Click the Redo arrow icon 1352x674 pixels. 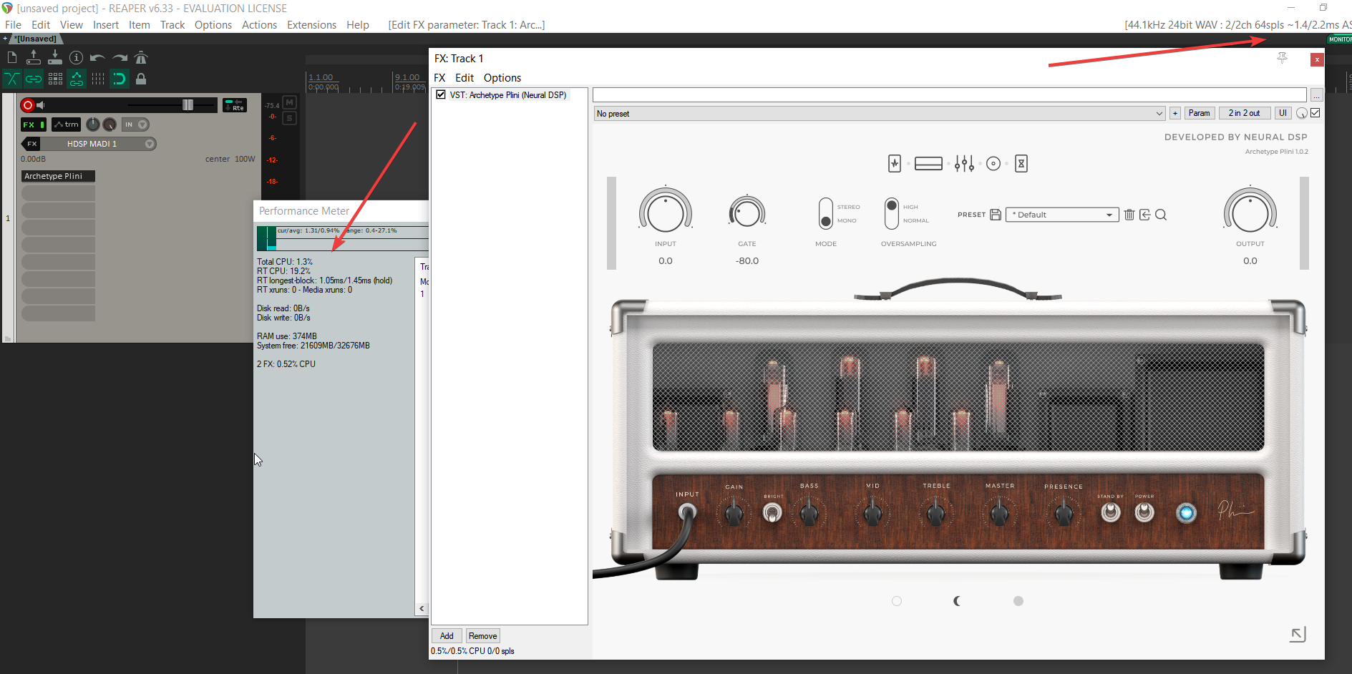point(120,57)
